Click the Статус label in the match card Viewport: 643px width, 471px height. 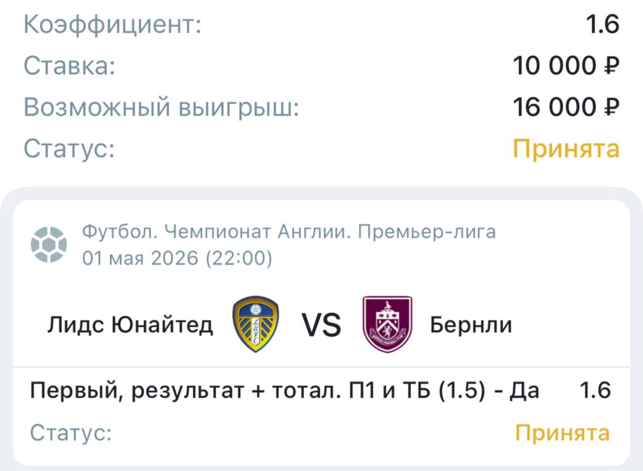click(71, 432)
